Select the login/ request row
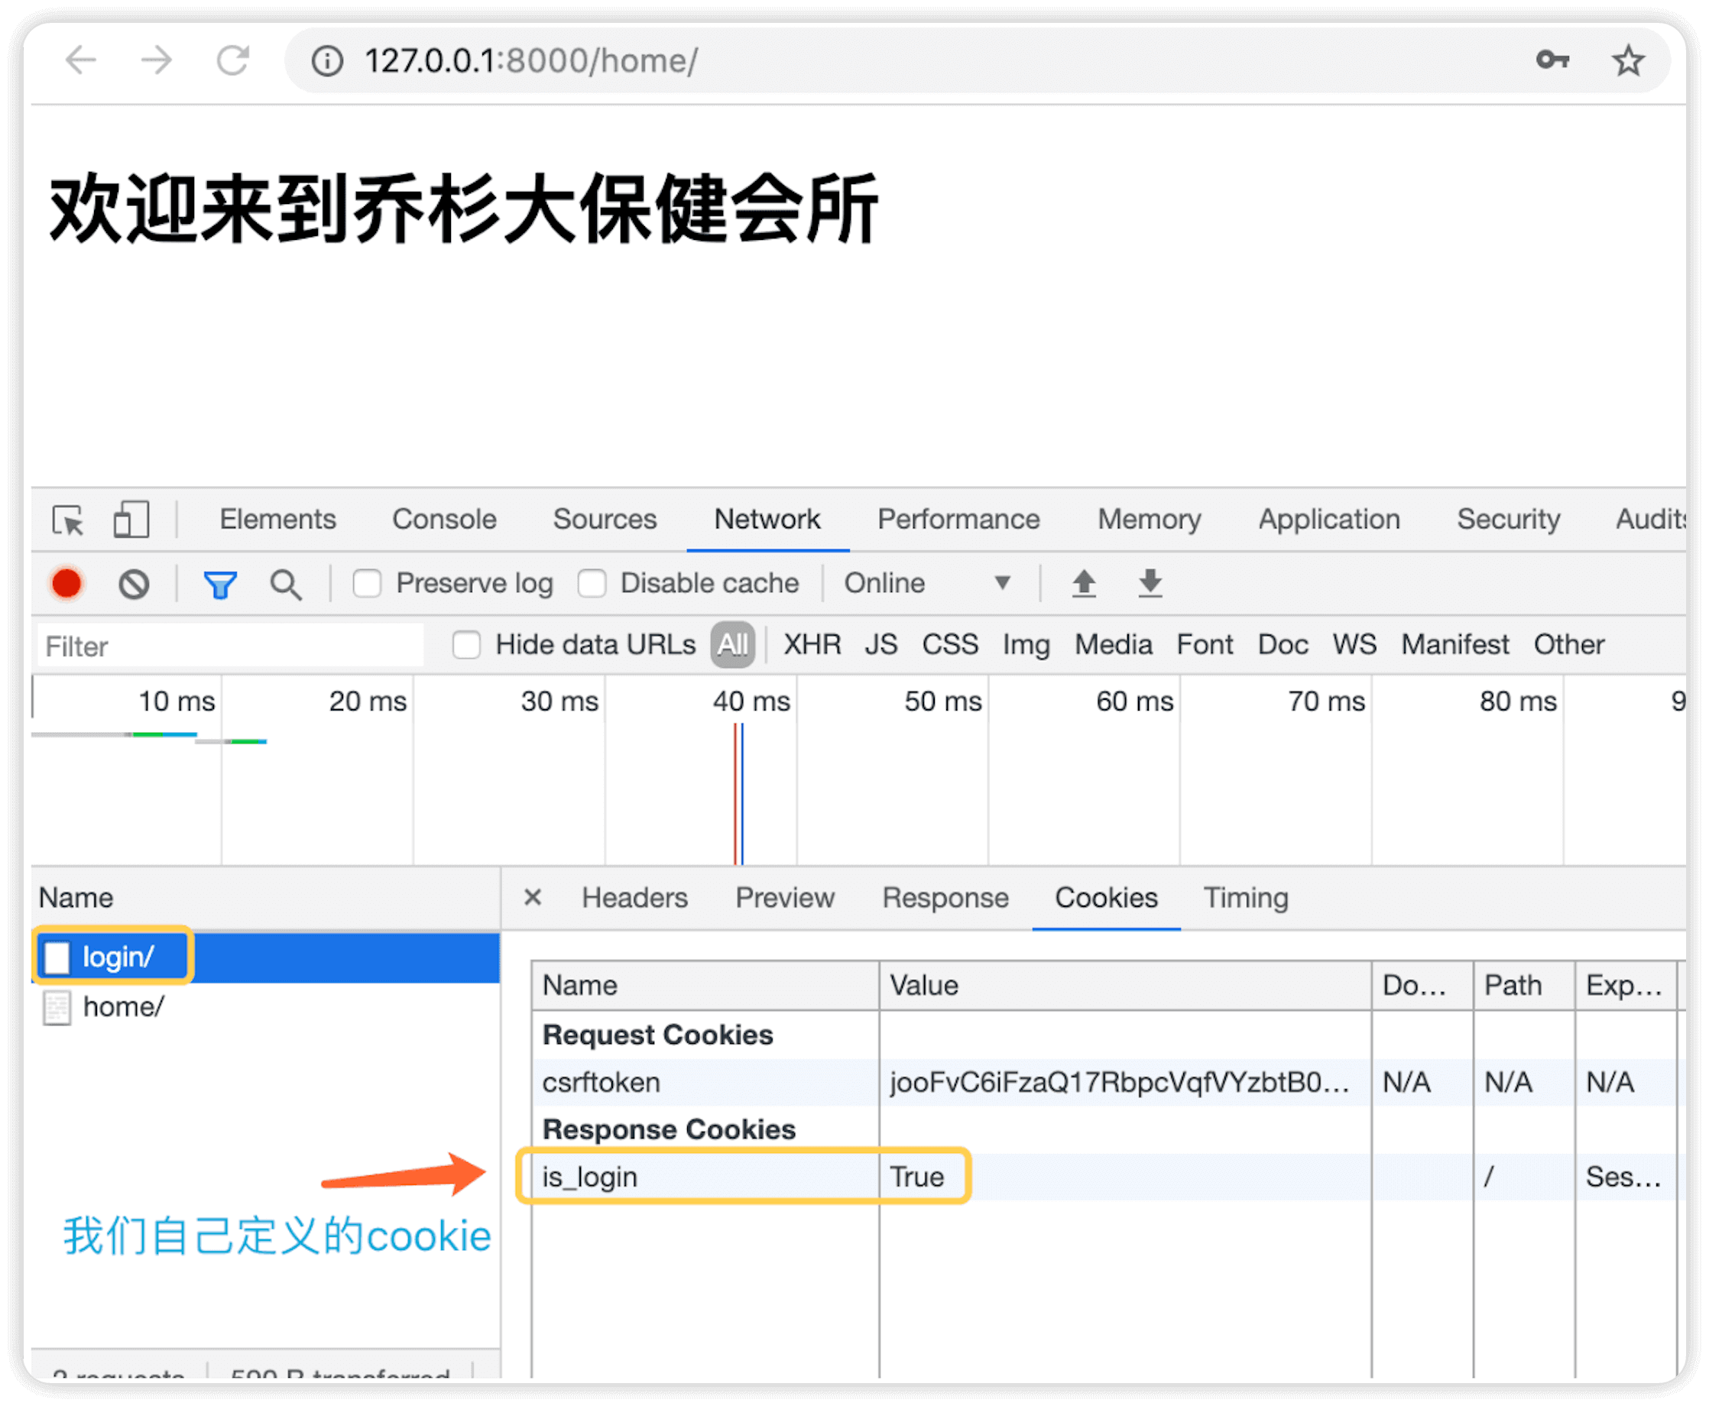1709x1406 pixels. pyautogui.click(x=266, y=957)
